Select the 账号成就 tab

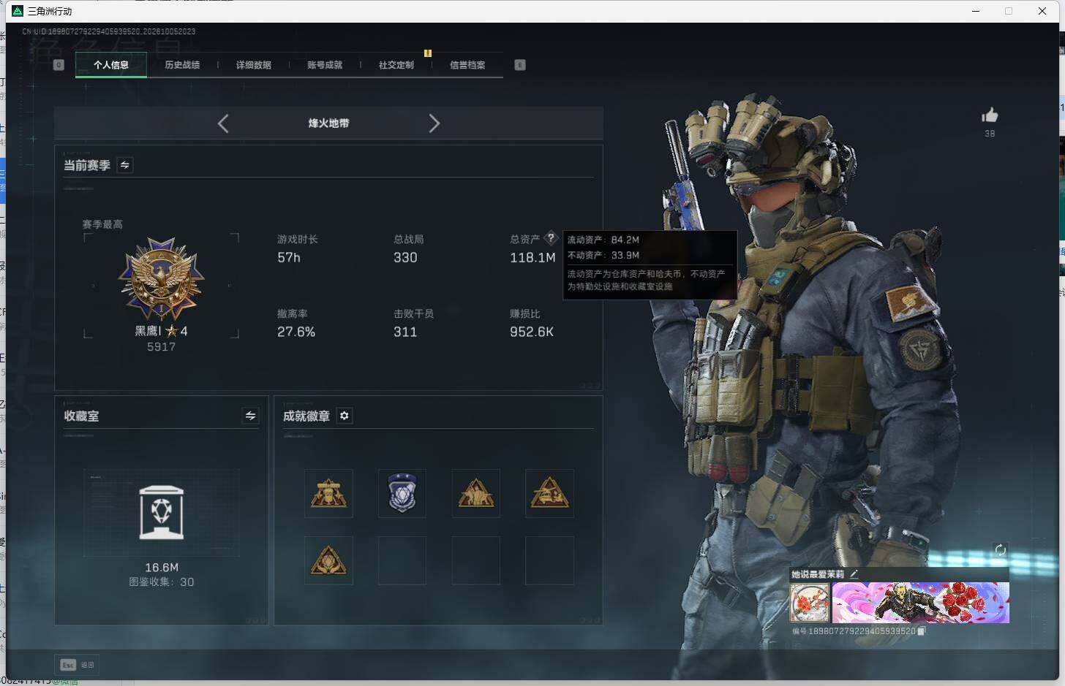coord(325,65)
